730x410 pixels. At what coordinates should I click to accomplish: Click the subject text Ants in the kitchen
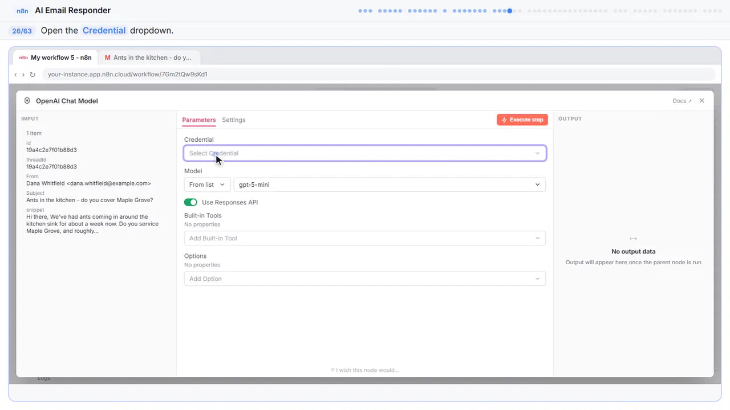click(90, 200)
